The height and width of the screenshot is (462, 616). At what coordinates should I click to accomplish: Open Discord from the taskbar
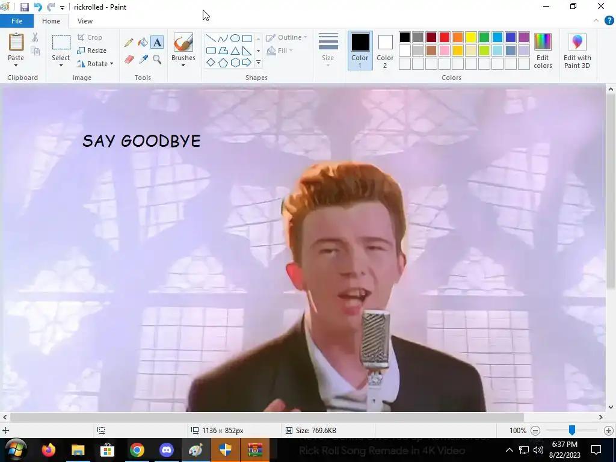(x=167, y=450)
